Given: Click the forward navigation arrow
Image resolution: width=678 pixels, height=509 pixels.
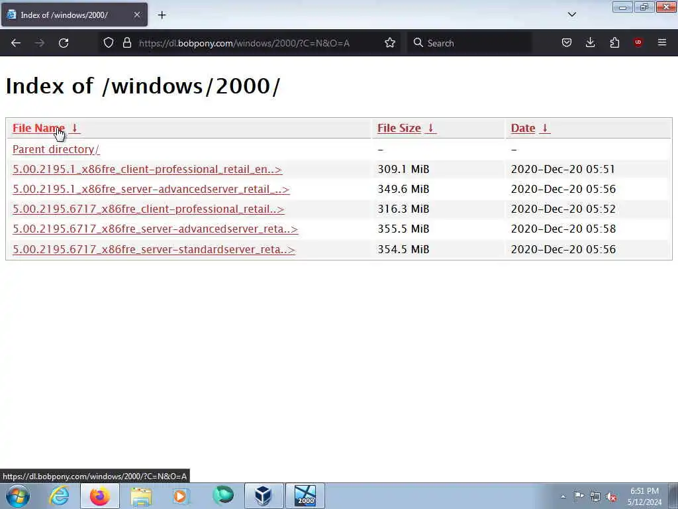Looking at the screenshot, I should [39, 43].
